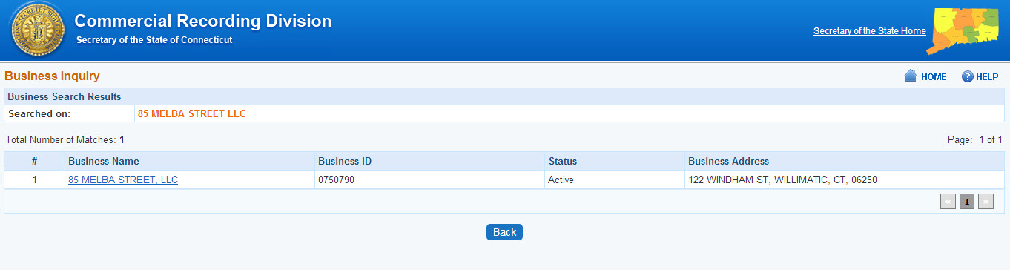Click the Commercial Recording Division title
The height and width of the screenshot is (270, 1010).
coord(203,21)
